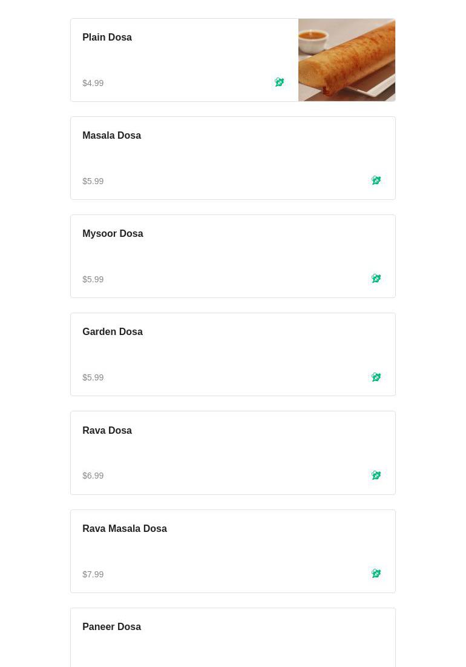The width and height of the screenshot is (466, 667).
Task: Click the vegetarian icon on Rava Dosa
Action: pos(376,475)
